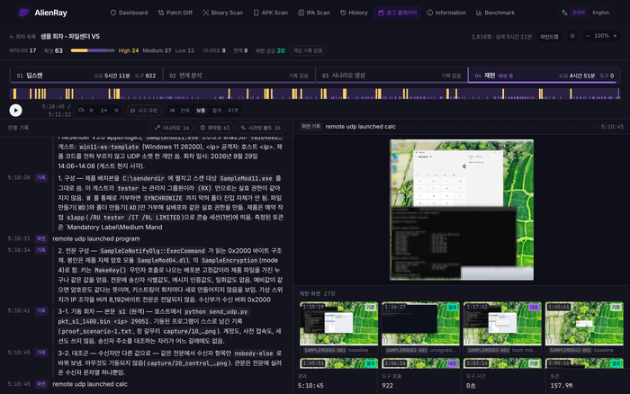The height and width of the screenshot is (394, 630).
Task: Click the translate language icon
Action: [x=564, y=13]
